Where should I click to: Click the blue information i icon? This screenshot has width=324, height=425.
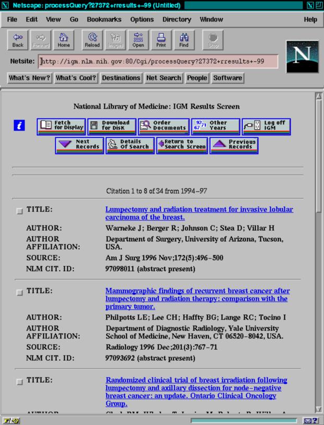coord(19,125)
